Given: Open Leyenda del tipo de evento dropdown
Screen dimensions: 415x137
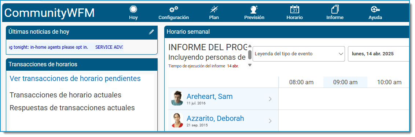Looking at the screenshot, I should click(299, 54).
